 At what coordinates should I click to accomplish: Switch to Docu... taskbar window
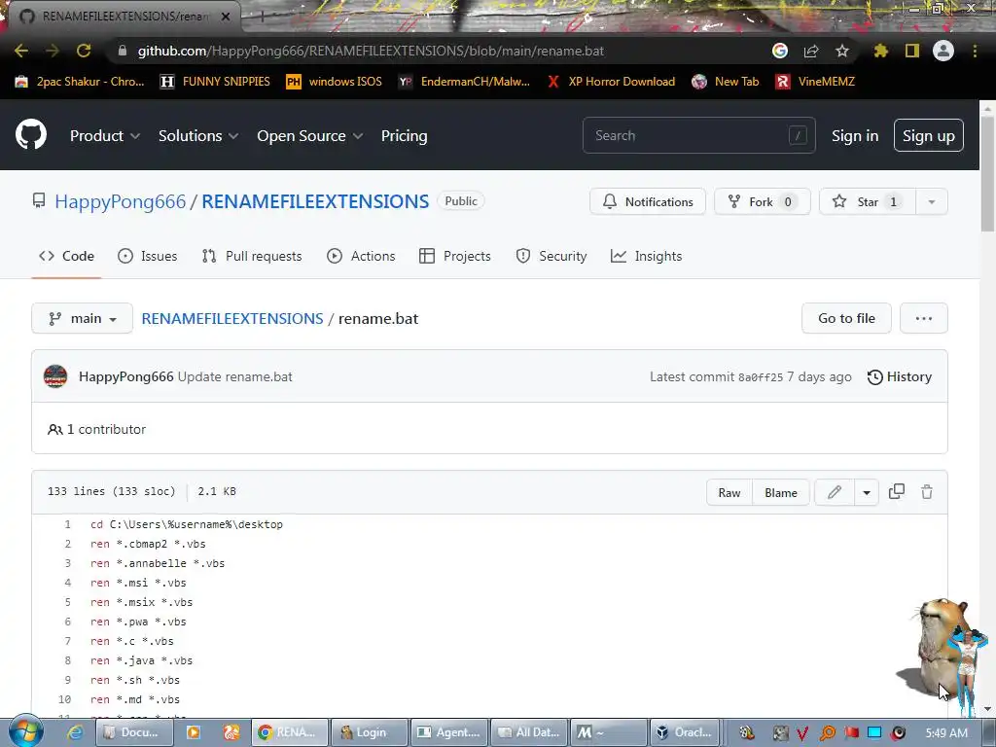pyautogui.click(x=132, y=732)
